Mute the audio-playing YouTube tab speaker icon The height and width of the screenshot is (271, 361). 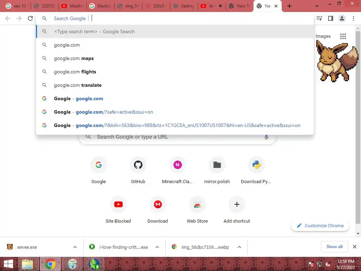coord(220,6)
